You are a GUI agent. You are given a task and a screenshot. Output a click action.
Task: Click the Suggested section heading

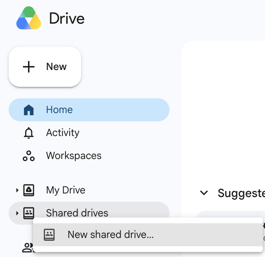coord(241,193)
